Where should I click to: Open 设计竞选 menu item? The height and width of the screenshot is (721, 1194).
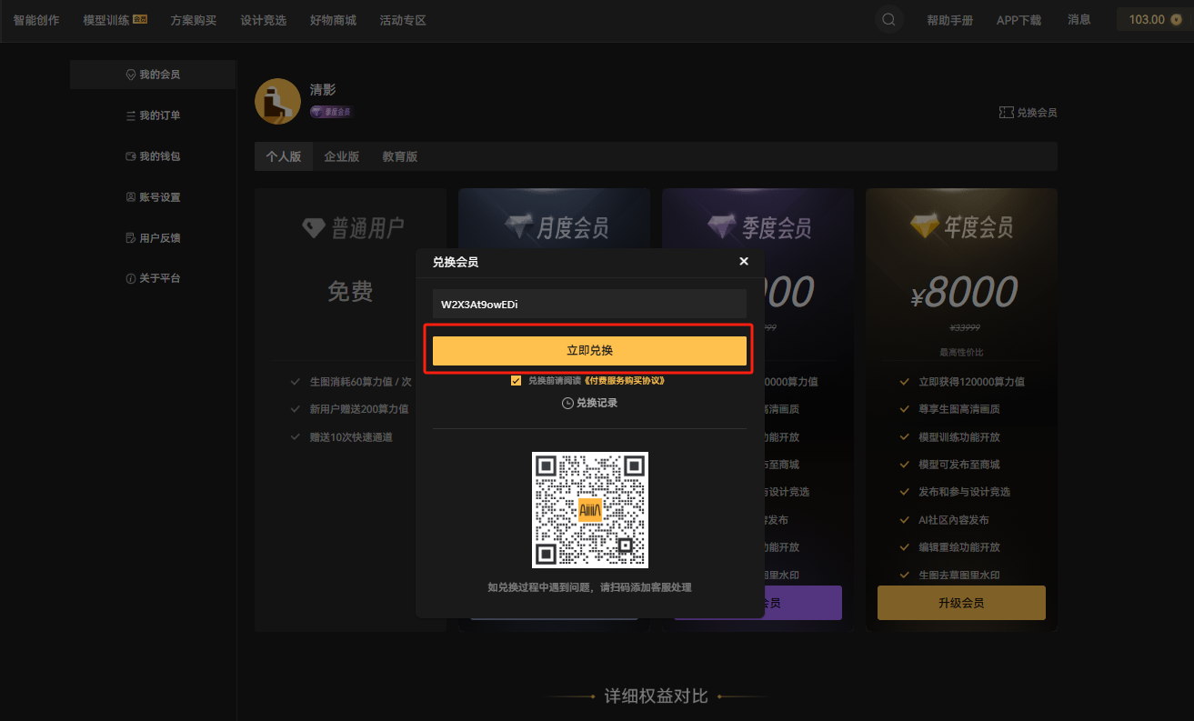(263, 20)
